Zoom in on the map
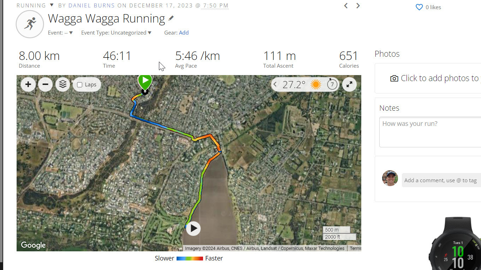 click(x=28, y=85)
